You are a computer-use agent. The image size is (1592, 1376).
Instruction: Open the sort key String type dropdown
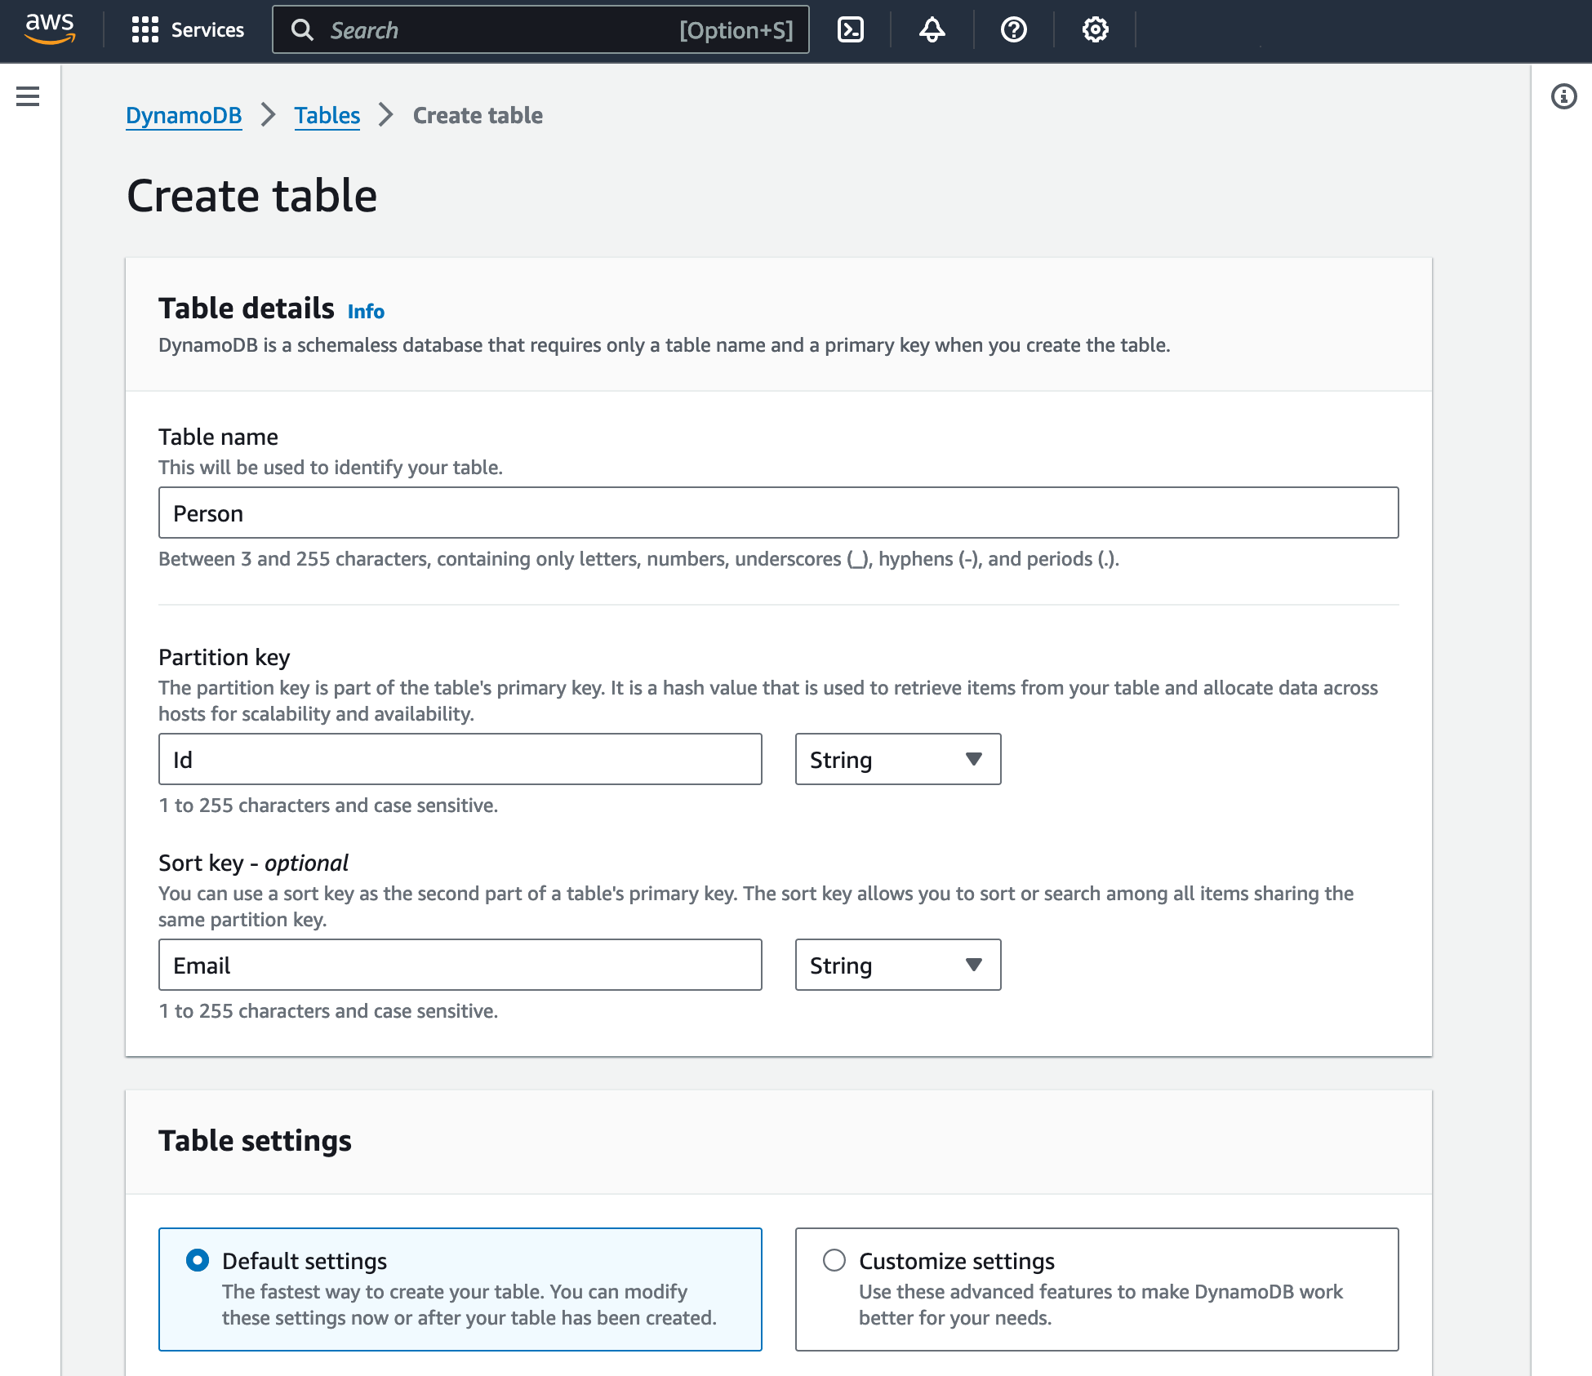click(x=898, y=965)
